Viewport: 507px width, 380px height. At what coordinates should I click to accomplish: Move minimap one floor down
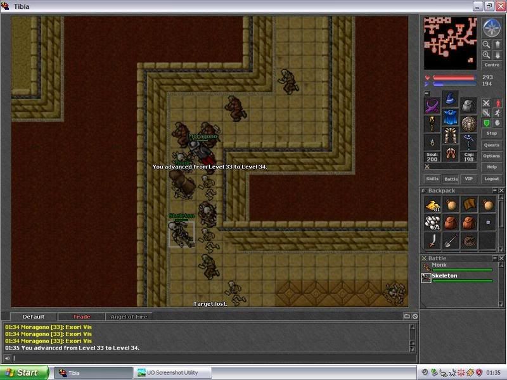pos(497,55)
